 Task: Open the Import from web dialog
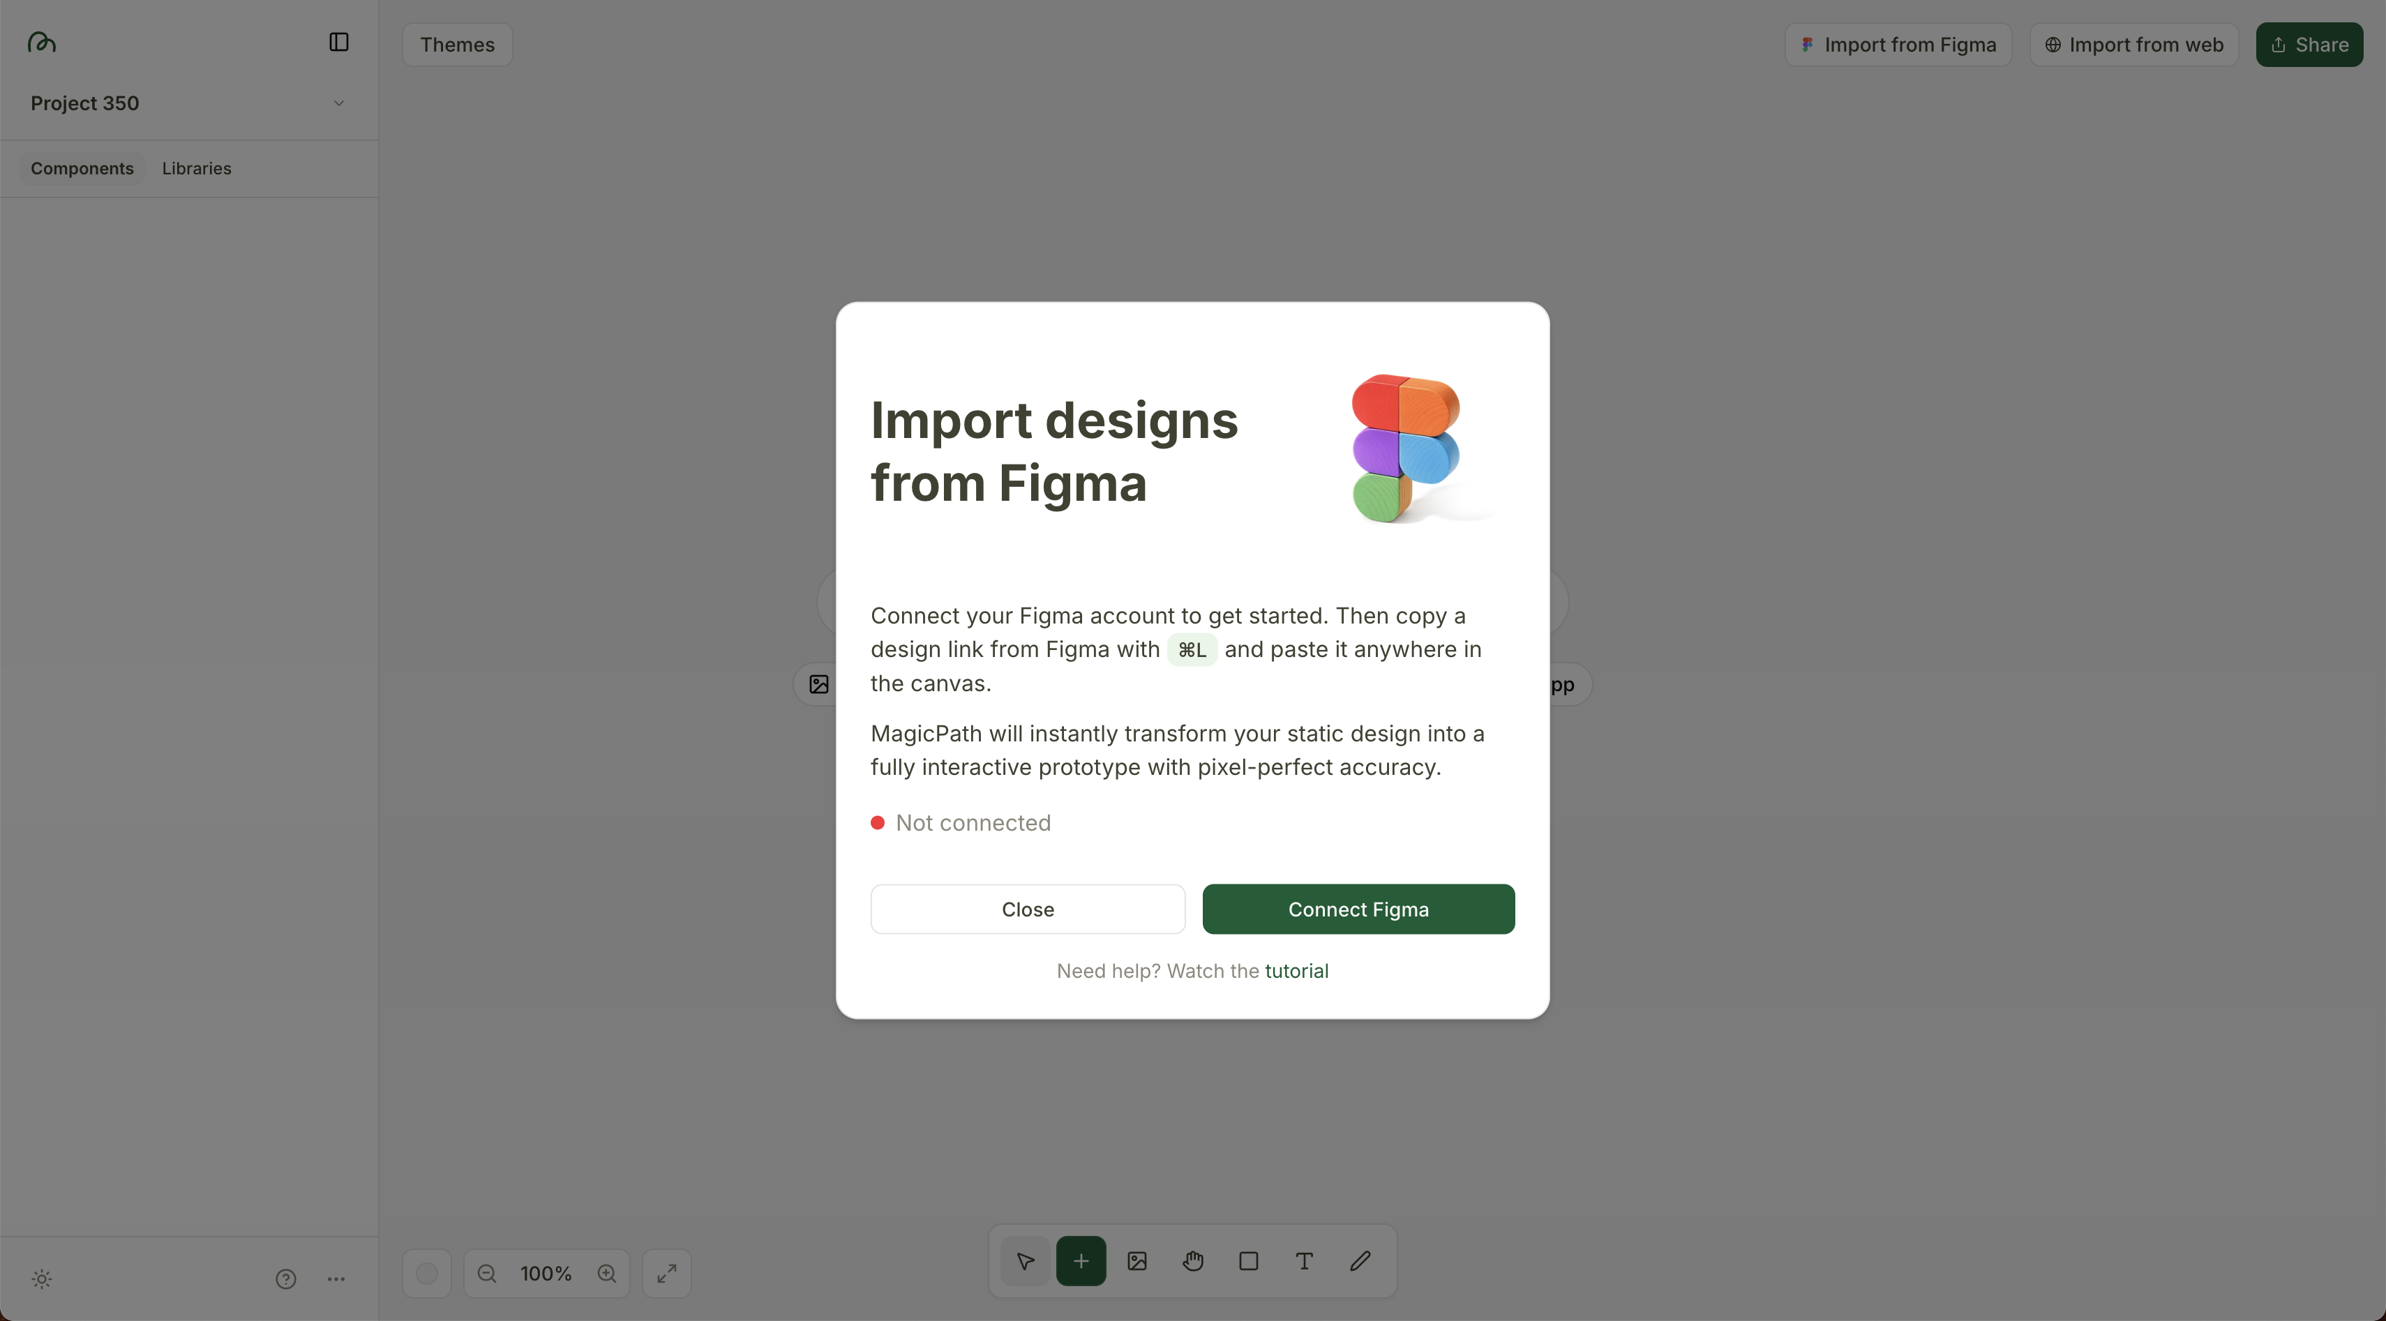click(2133, 43)
